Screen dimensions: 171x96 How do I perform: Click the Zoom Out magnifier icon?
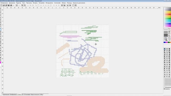[x=25, y=5]
